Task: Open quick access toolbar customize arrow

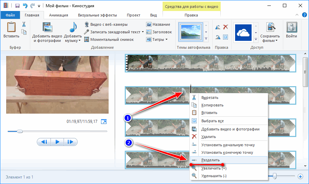Action: pyautogui.click(x=39, y=6)
